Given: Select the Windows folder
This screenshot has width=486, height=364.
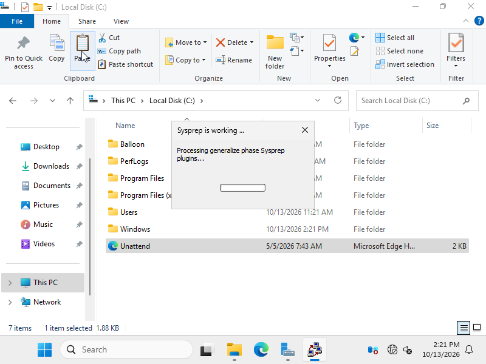Looking at the screenshot, I should [287, 229].
